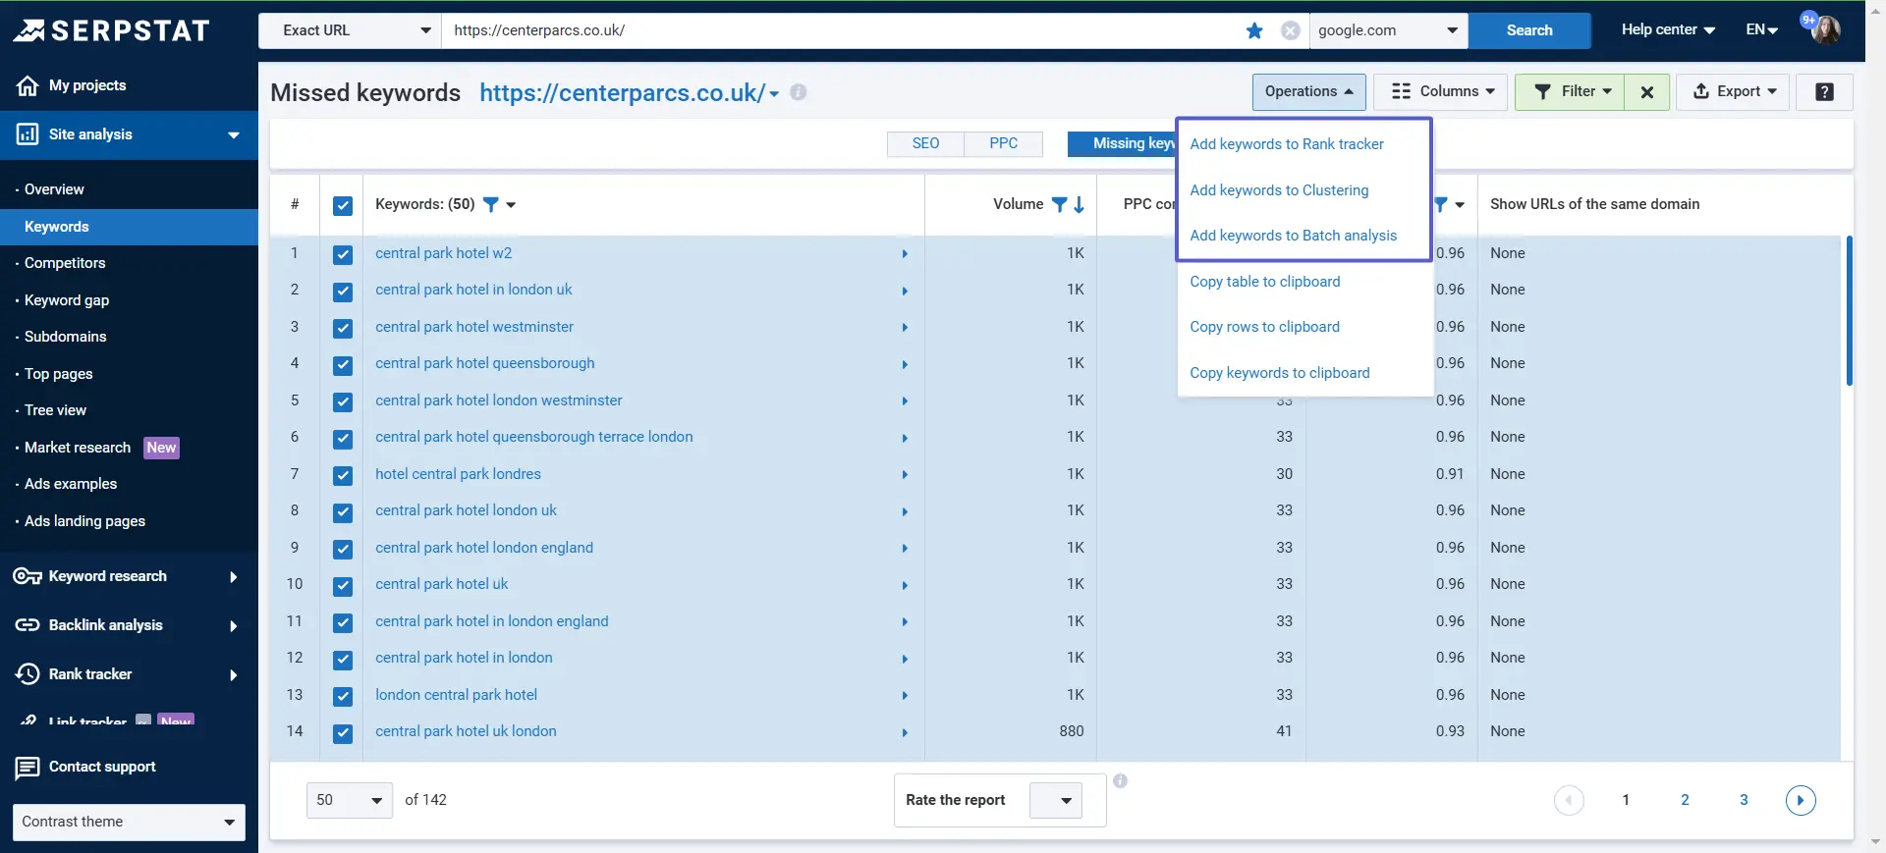Image resolution: width=1886 pixels, height=853 pixels.
Task: Open Competitors in the sidebar
Action: pyautogui.click(x=65, y=263)
